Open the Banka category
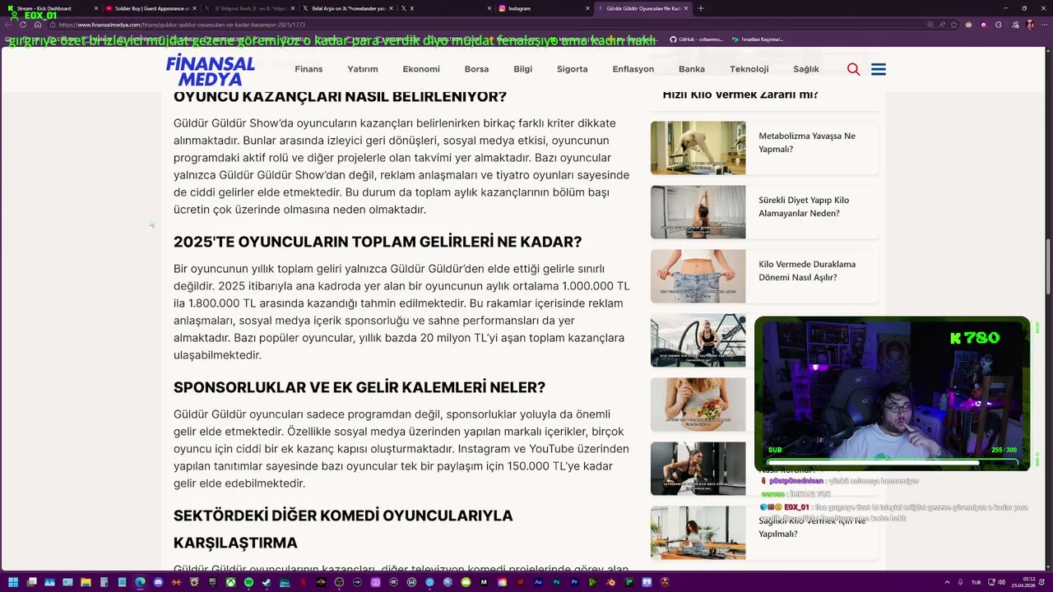The image size is (1053, 592). tap(692, 69)
